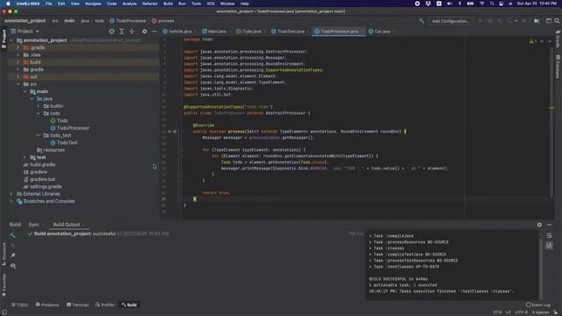This screenshot has height=316, width=562.
Task: Open the Sync tab in Build panel
Action: (x=33, y=225)
